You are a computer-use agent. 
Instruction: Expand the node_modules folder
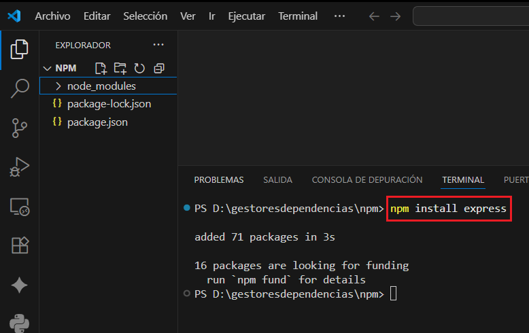click(x=101, y=86)
